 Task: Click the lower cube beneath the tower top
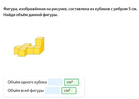pyautogui.click(x=43, y=48)
